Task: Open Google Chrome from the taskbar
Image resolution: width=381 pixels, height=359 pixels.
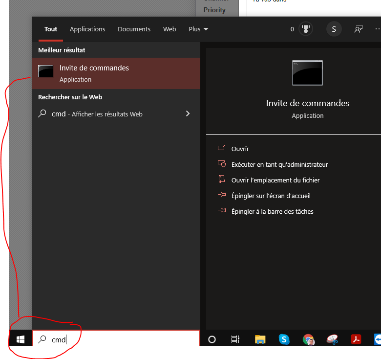Action: (308, 339)
